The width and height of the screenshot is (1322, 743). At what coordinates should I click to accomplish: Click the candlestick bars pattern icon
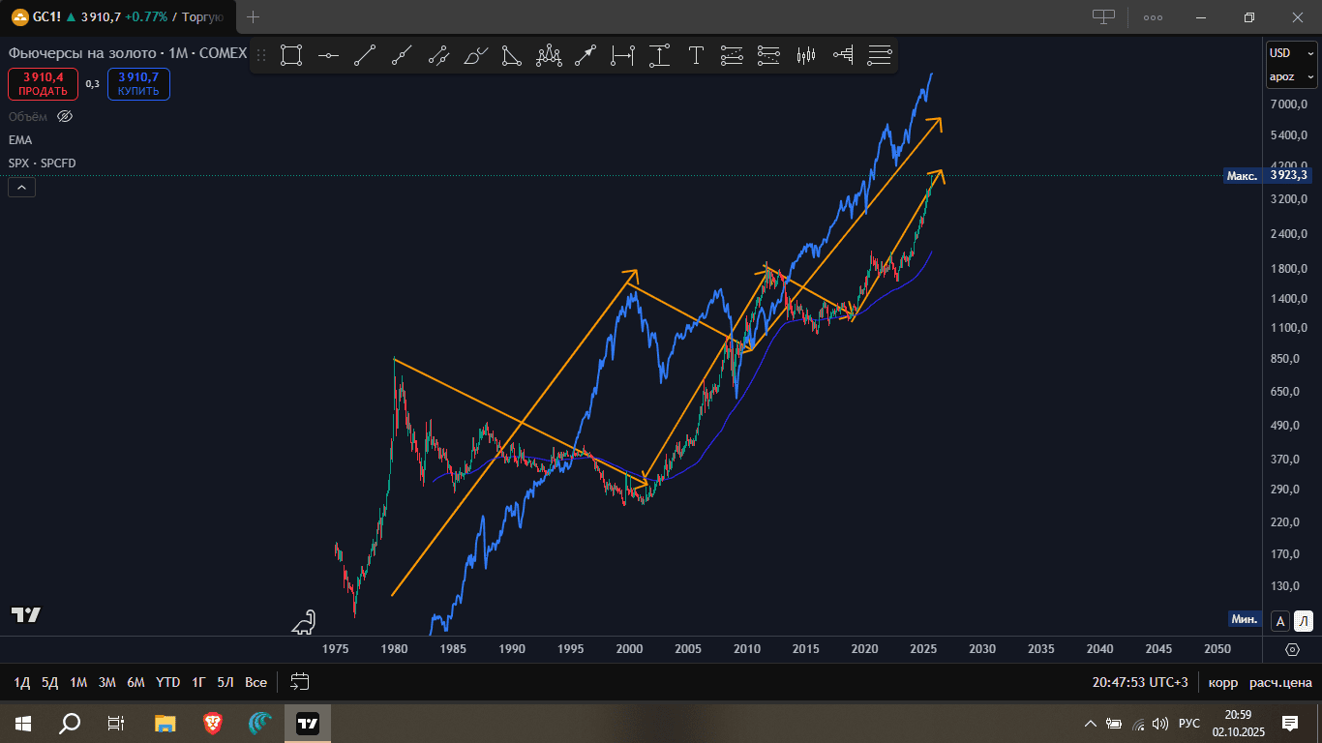point(806,56)
